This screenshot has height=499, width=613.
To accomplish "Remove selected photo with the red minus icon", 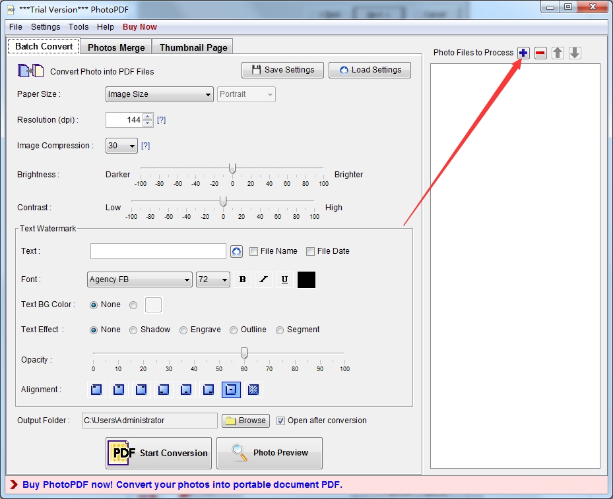I will tap(540, 53).
